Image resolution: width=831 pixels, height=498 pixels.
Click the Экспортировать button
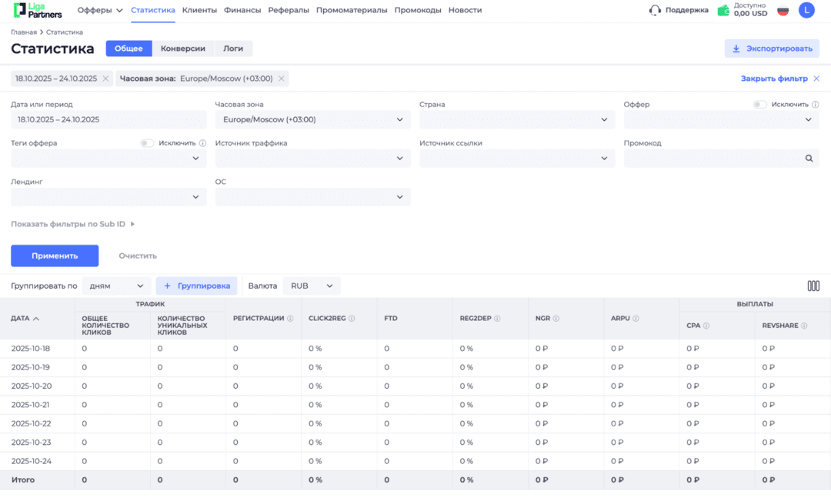[x=770, y=48]
